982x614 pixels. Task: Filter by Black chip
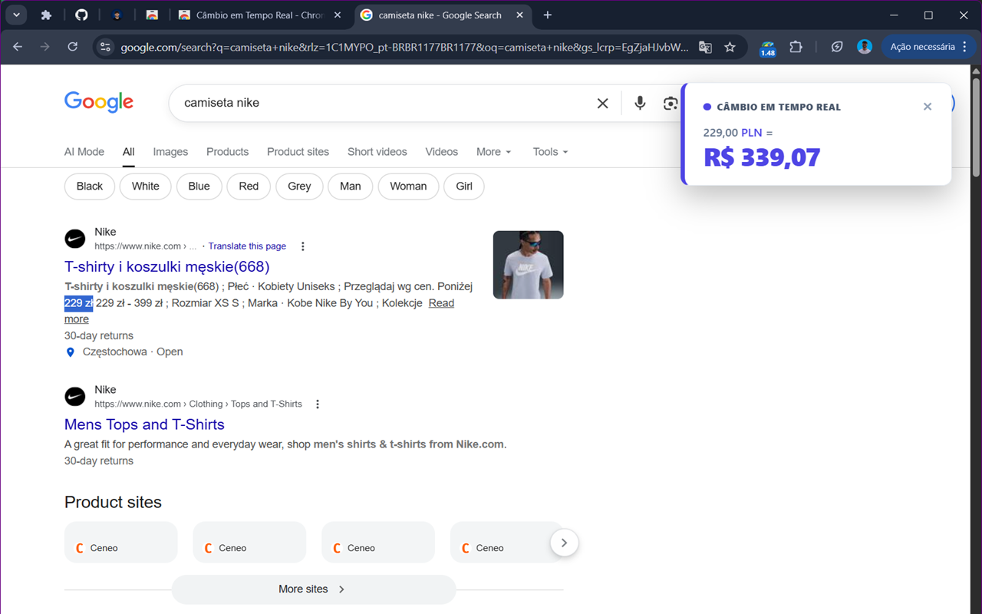coord(90,187)
